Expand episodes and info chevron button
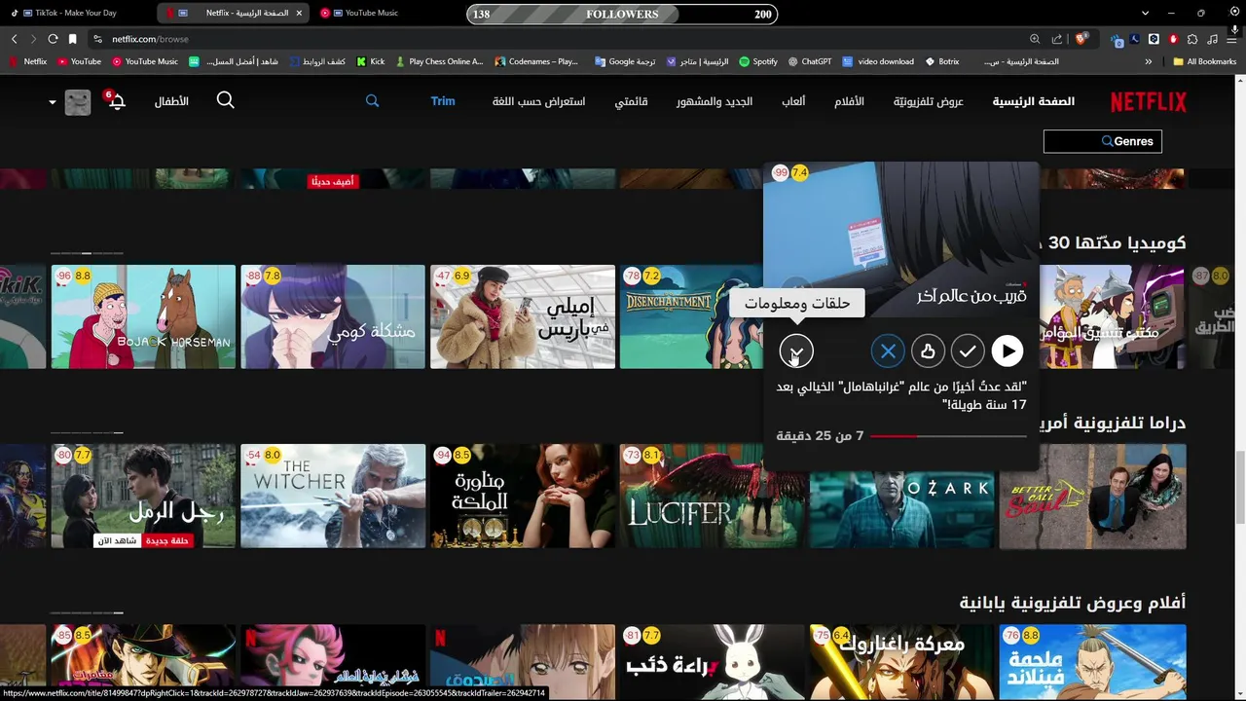This screenshot has height=701, width=1246. coord(796,350)
